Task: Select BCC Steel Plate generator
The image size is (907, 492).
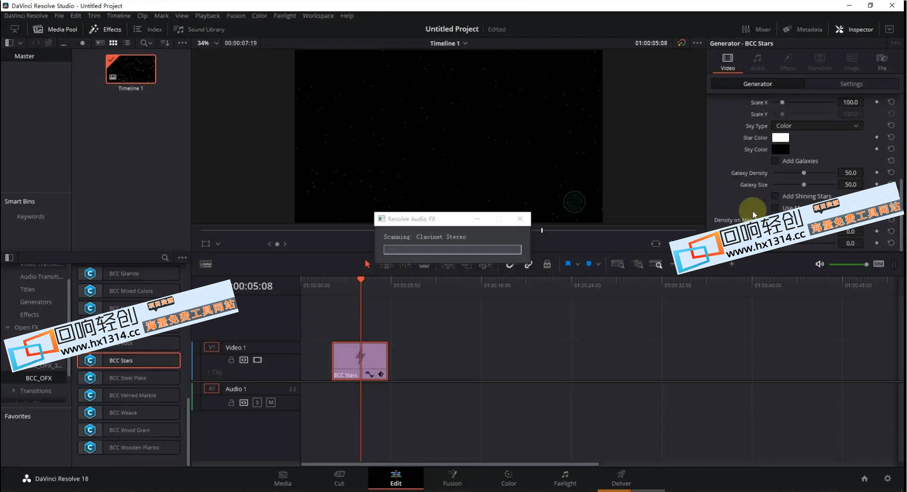Action: [129, 378]
